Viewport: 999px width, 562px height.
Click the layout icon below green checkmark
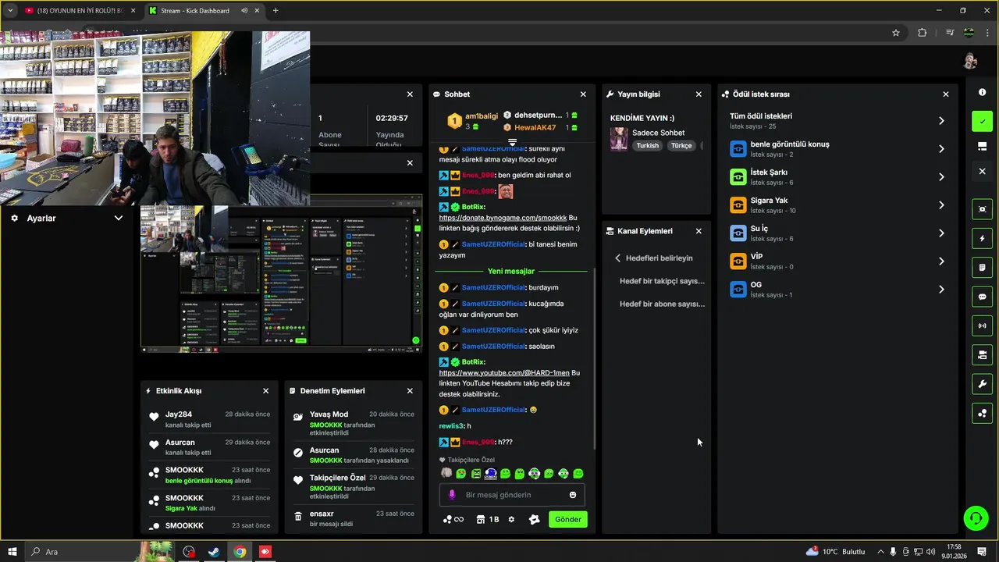click(982, 146)
